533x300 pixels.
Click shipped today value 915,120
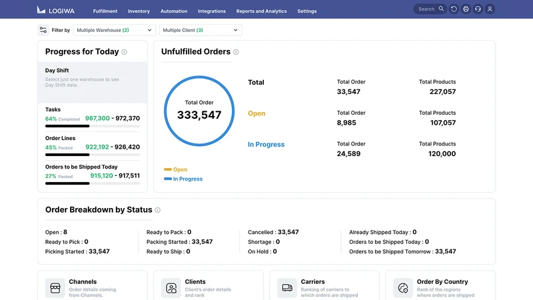tap(102, 175)
